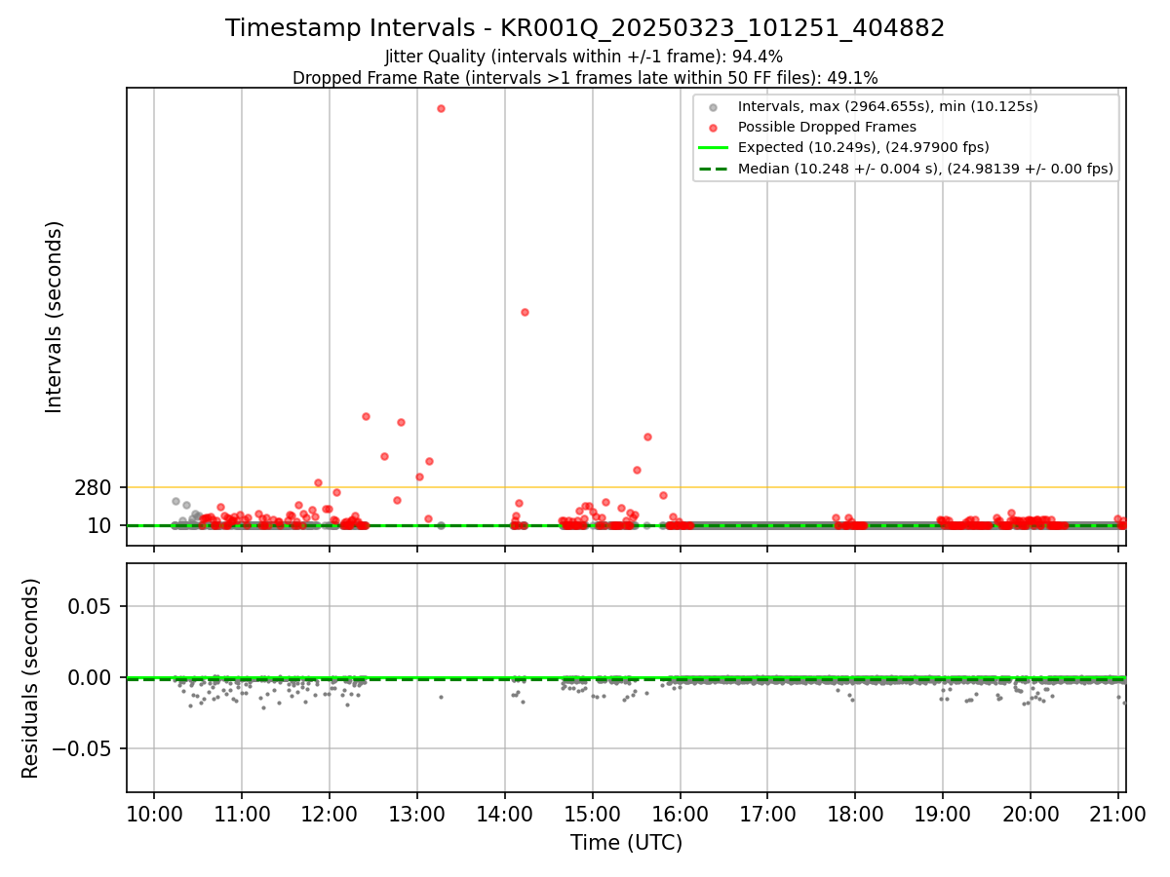The width and height of the screenshot is (1170, 877).
Task: Click the isolated mid-height red point after 14:00
Action: (x=525, y=312)
